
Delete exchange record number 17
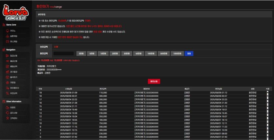click(x=267, y=99)
